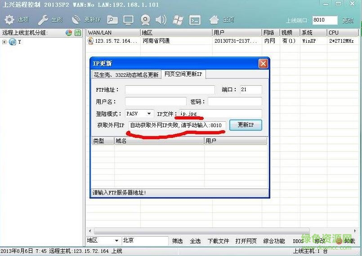Screen dimensions: 362x256
Task: Click the horizontal scrollbar of host list
Action: [201, 231]
